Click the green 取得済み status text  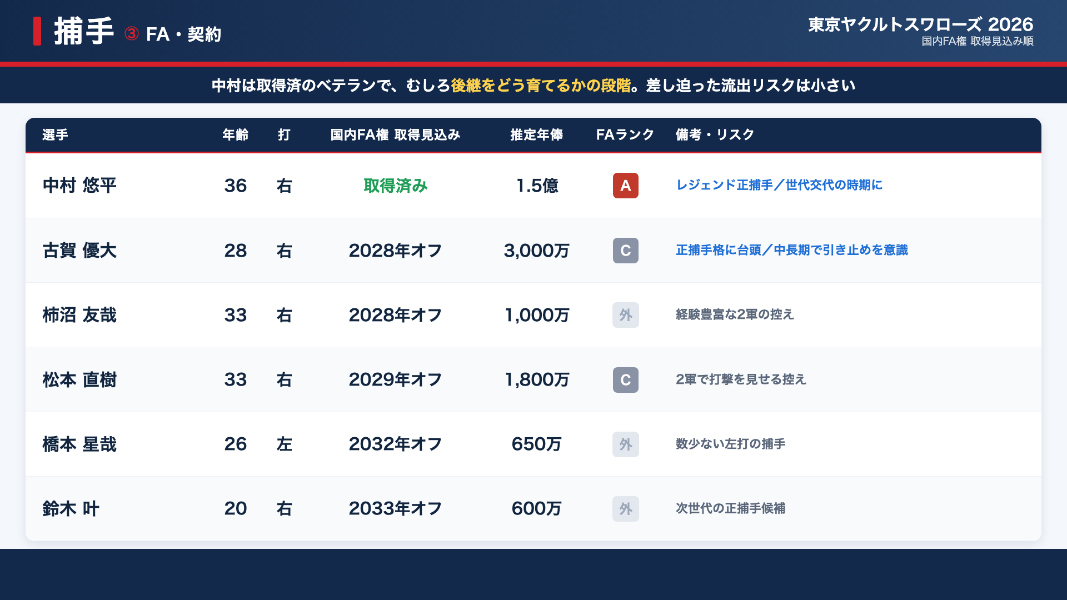(x=395, y=186)
